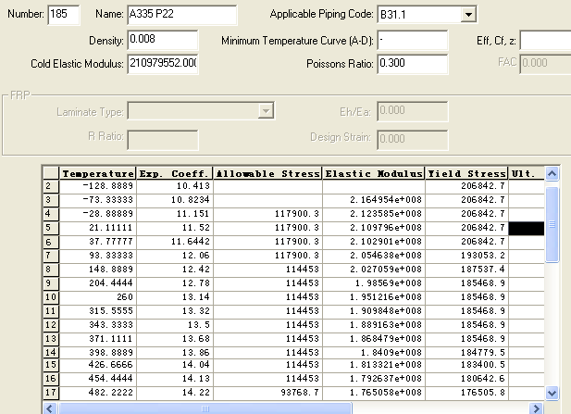Select row header 17
The width and height of the screenshot is (571, 414).
point(51,393)
